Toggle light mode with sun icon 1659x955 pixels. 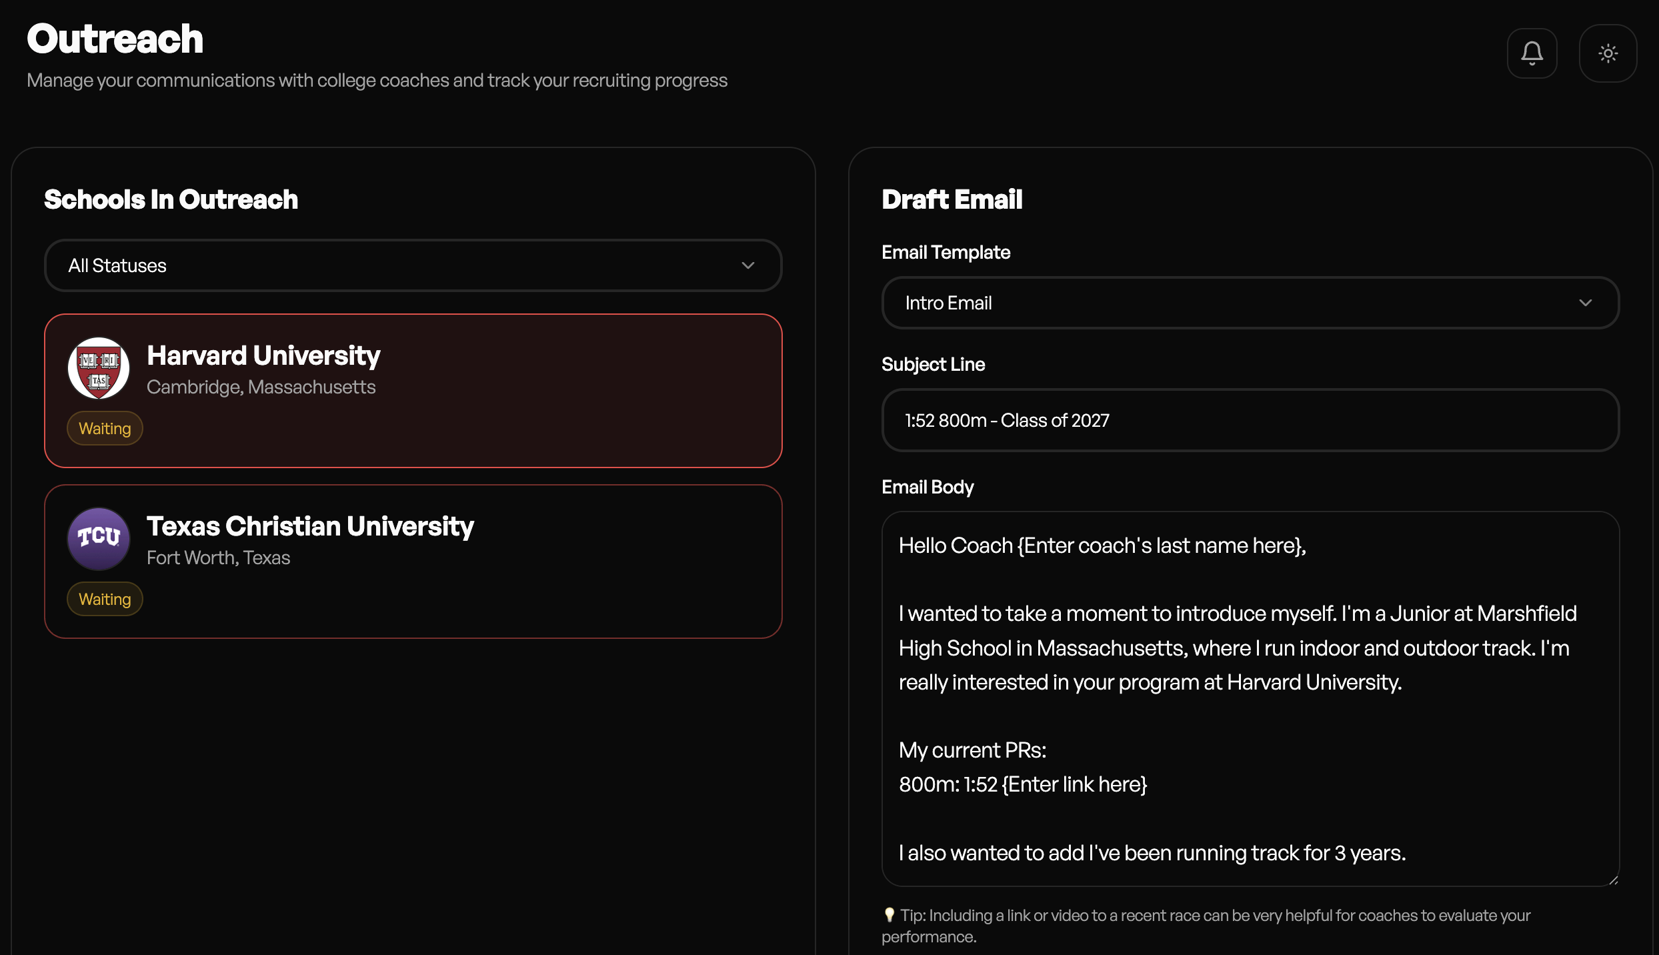pyautogui.click(x=1608, y=53)
